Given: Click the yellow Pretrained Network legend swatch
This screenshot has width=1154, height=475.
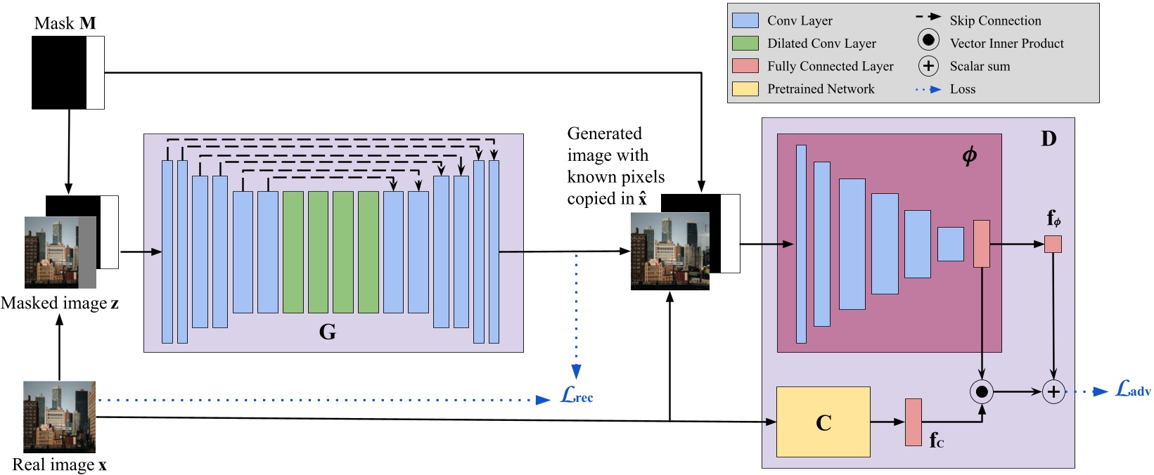Looking at the screenshot, I should [745, 89].
